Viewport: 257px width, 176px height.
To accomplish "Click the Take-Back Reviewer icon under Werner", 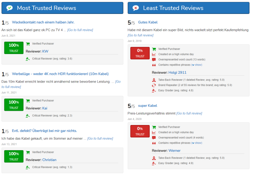I will coord(154,158).
